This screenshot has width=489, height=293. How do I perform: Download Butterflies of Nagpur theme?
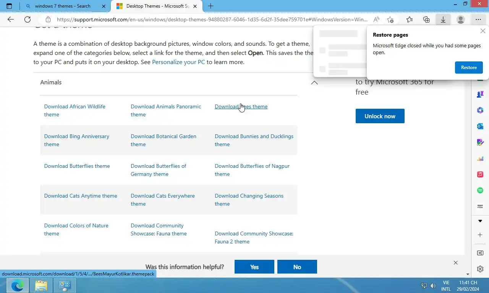pos(252,170)
